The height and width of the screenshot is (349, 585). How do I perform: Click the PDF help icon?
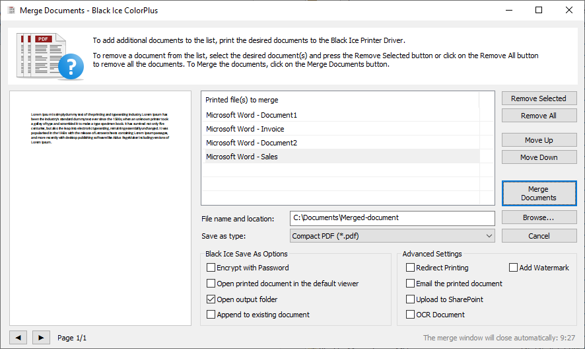50,56
